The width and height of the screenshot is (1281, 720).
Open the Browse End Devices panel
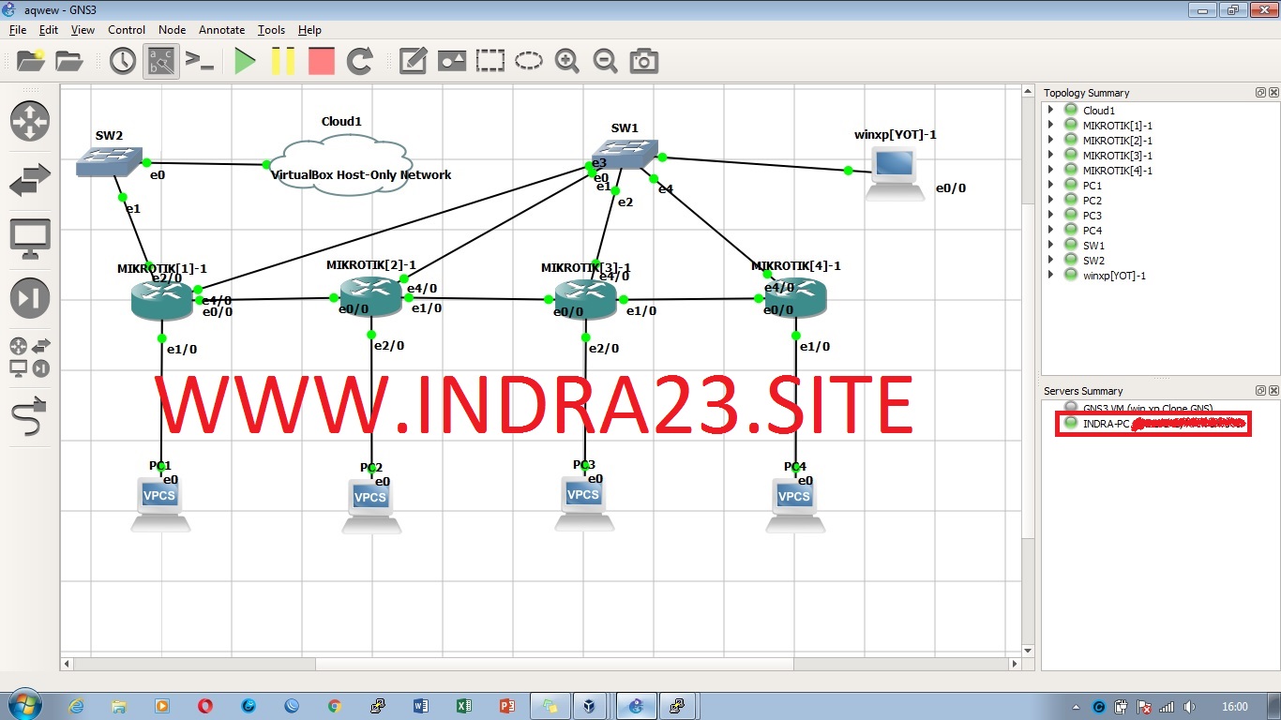click(x=29, y=237)
